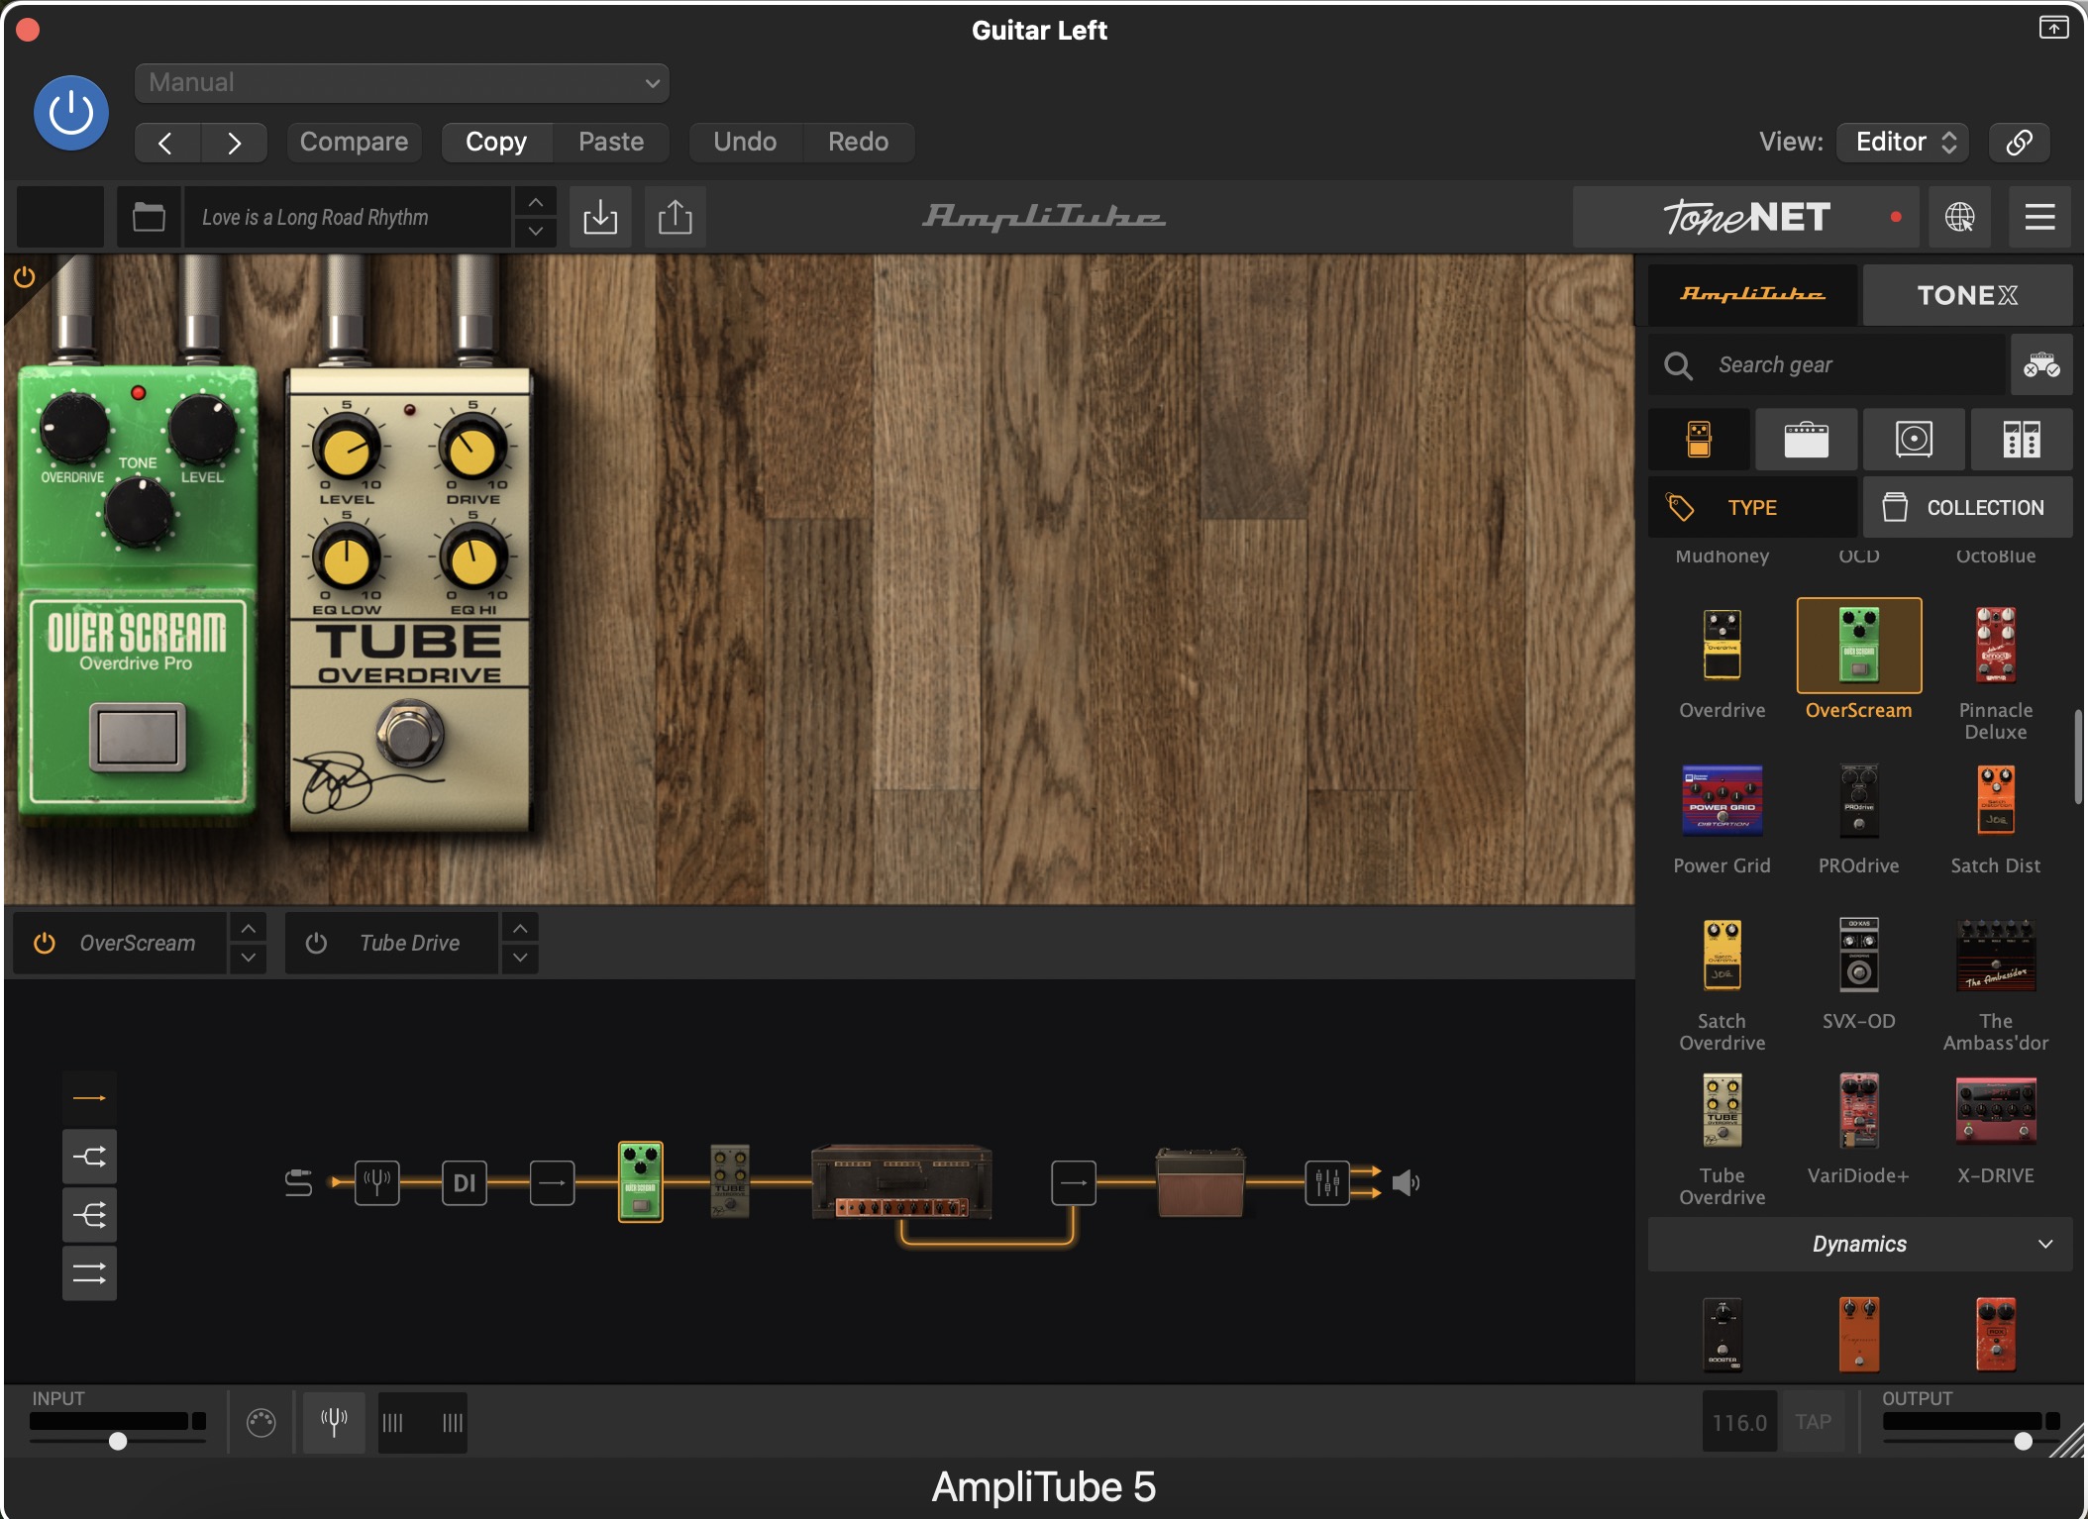Click the mixer block in signal chain

tap(1327, 1182)
